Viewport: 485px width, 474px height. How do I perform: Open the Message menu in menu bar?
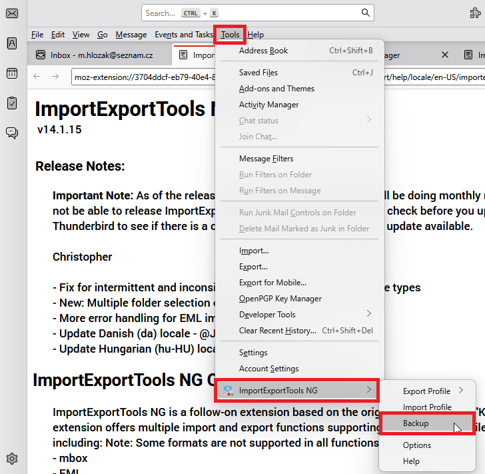[x=131, y=35]
